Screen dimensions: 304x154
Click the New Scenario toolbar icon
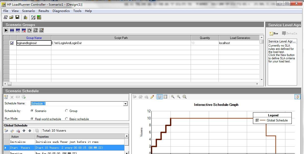[x=5, y=17]
